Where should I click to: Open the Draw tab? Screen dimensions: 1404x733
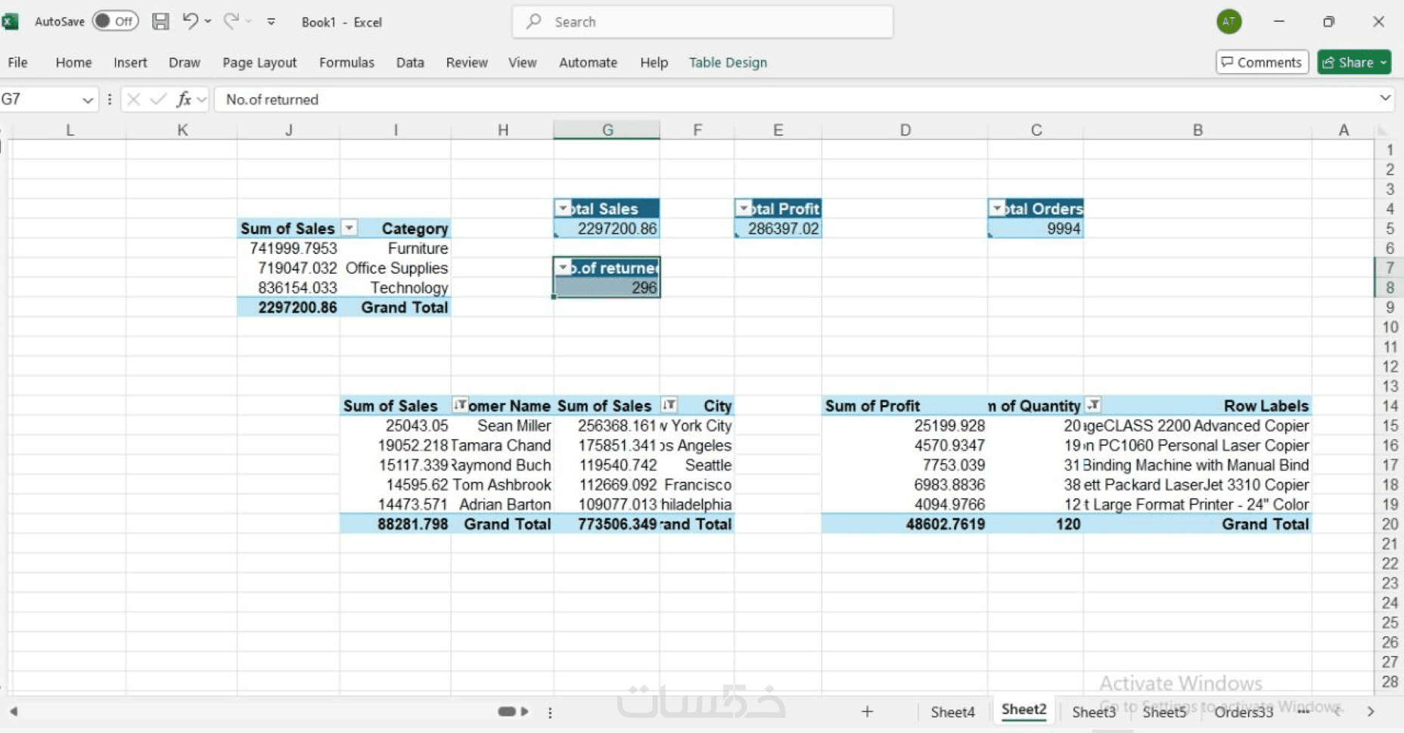click(x=185, y=63)
